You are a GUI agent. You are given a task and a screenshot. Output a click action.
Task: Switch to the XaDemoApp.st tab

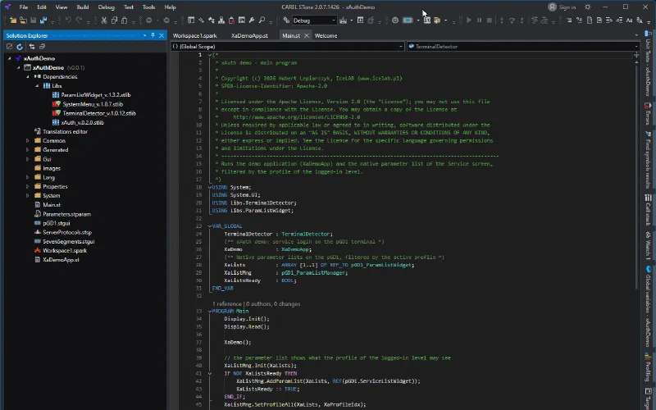pos(249,35)
